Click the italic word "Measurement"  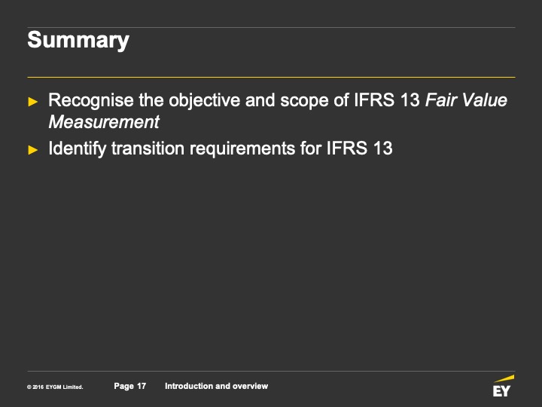point(104,122)
